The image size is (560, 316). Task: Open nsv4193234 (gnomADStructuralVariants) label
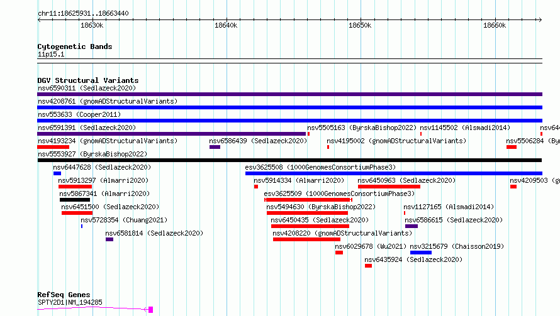[108, 141]
